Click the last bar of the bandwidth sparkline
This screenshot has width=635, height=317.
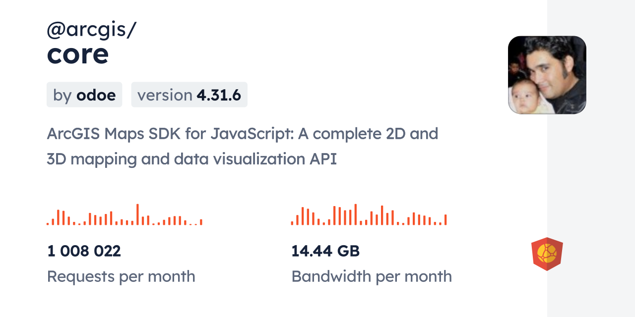coord(445,220)
